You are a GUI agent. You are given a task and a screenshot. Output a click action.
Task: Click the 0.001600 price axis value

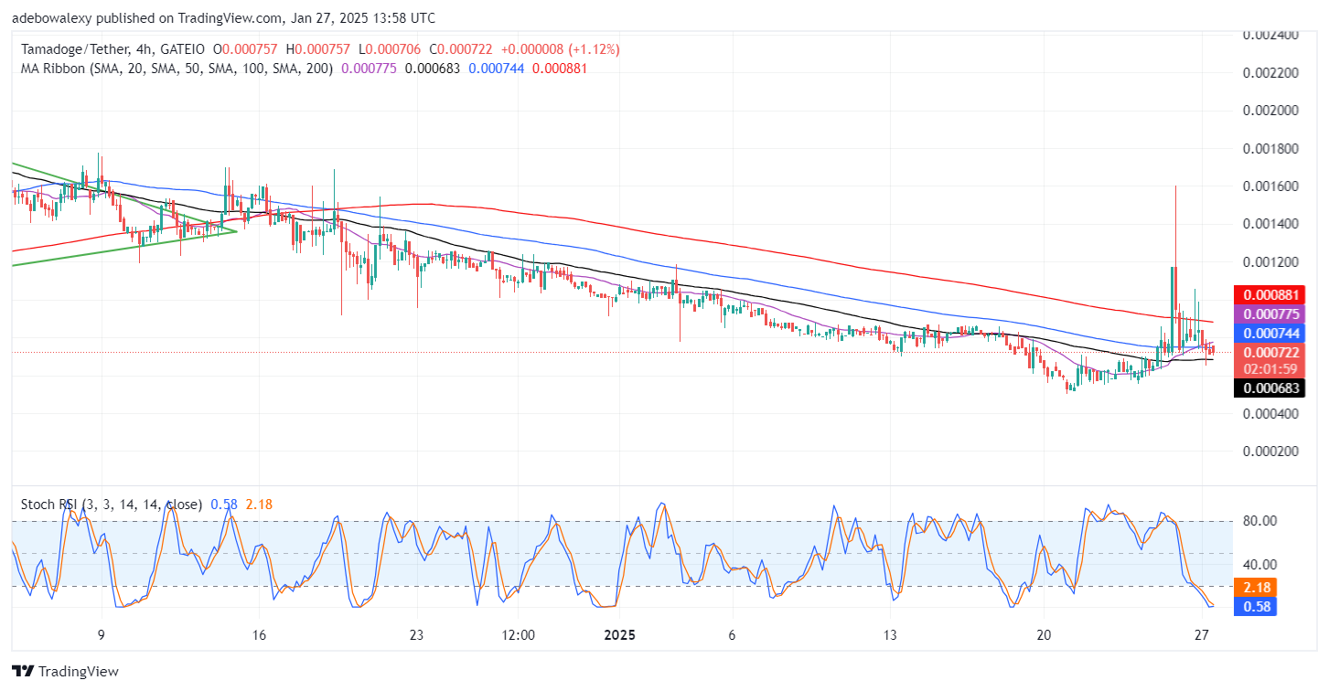(x=1271, y=186)
